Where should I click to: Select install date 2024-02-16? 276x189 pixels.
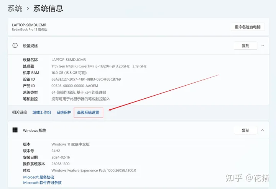click(x=61, y=157)
